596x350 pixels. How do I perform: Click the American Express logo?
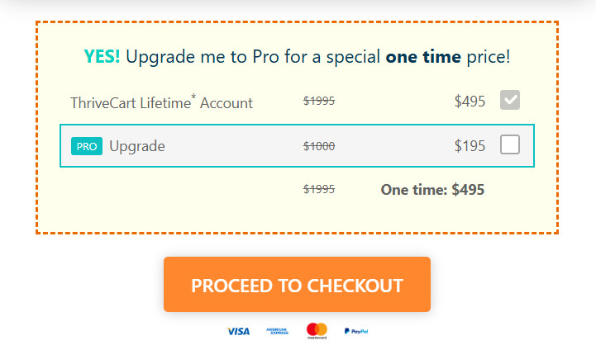(277, 331)
